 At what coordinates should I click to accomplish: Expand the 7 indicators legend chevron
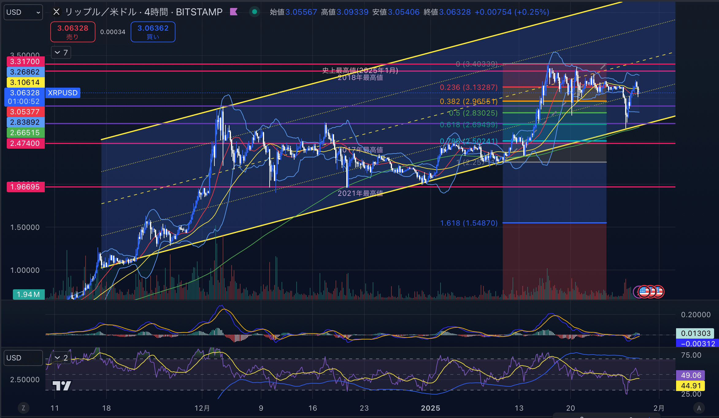tap(61, 53)
